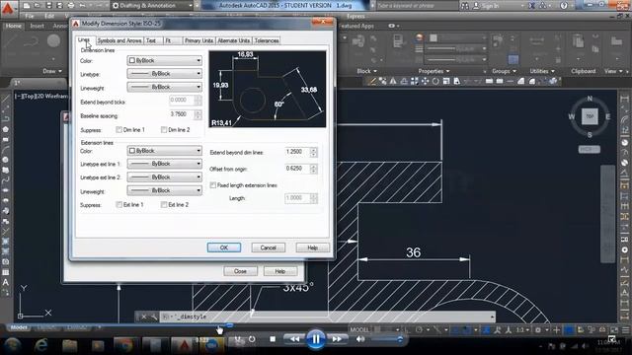
Task: Open Dimension lines Lineweight dropdown
Action: pos(165,87)
